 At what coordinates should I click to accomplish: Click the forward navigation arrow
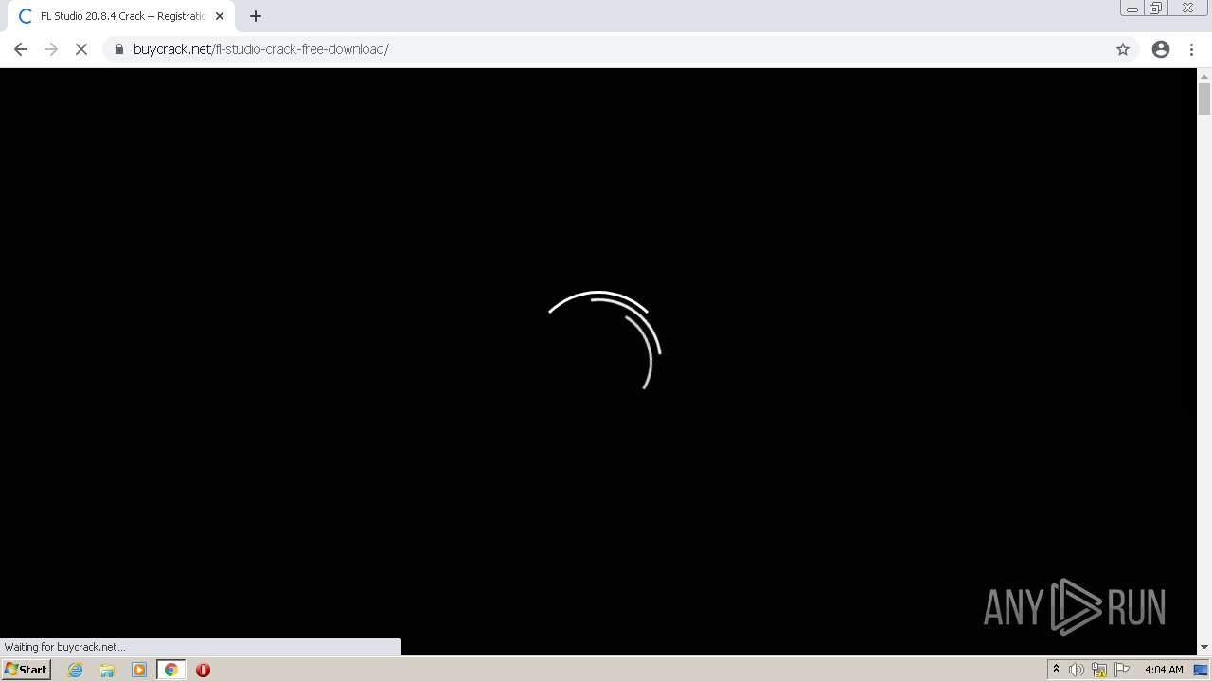pyautogui.click(x=51, y=49)
